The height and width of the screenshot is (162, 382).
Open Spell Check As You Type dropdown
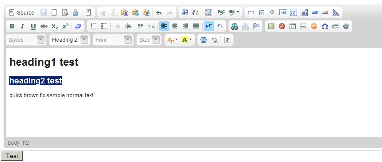click(x=233, y=12)
